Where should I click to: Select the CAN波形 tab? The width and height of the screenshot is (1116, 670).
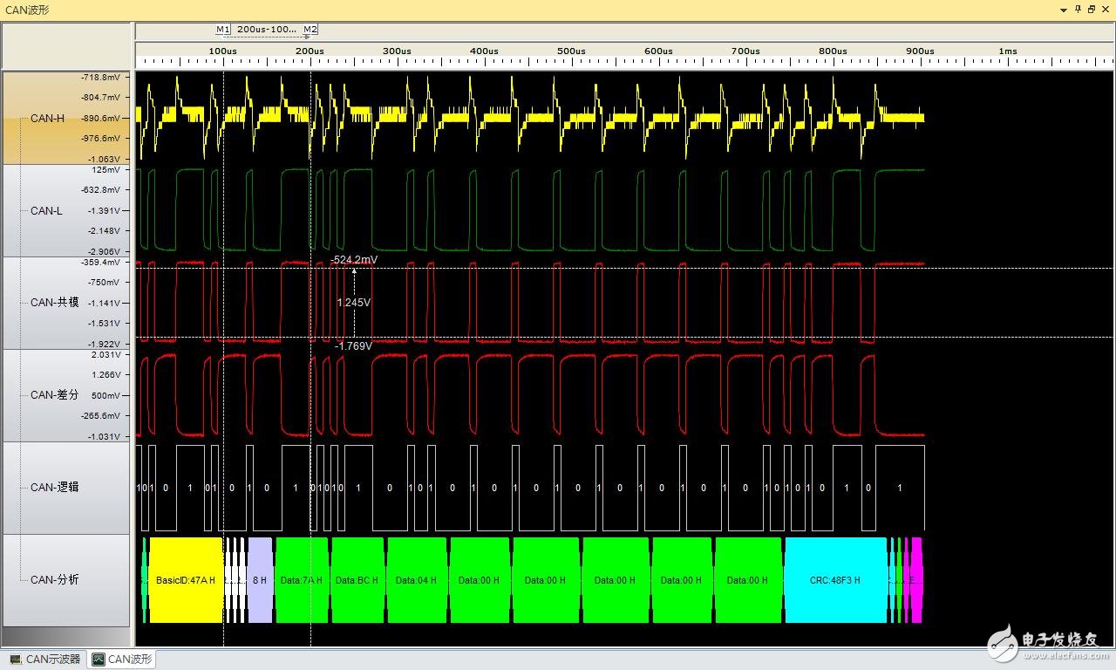122,660
